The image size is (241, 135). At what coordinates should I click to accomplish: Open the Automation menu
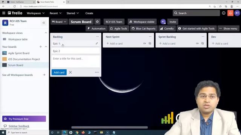(x=96, y=28)
